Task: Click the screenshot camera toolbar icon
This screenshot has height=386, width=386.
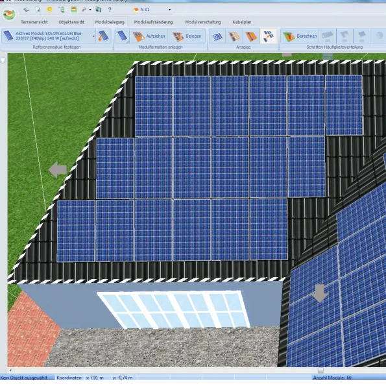Action: tap(98, 10)
